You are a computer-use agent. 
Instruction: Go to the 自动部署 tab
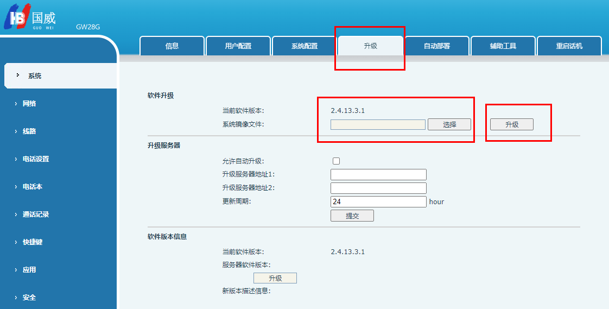[437, 46]
